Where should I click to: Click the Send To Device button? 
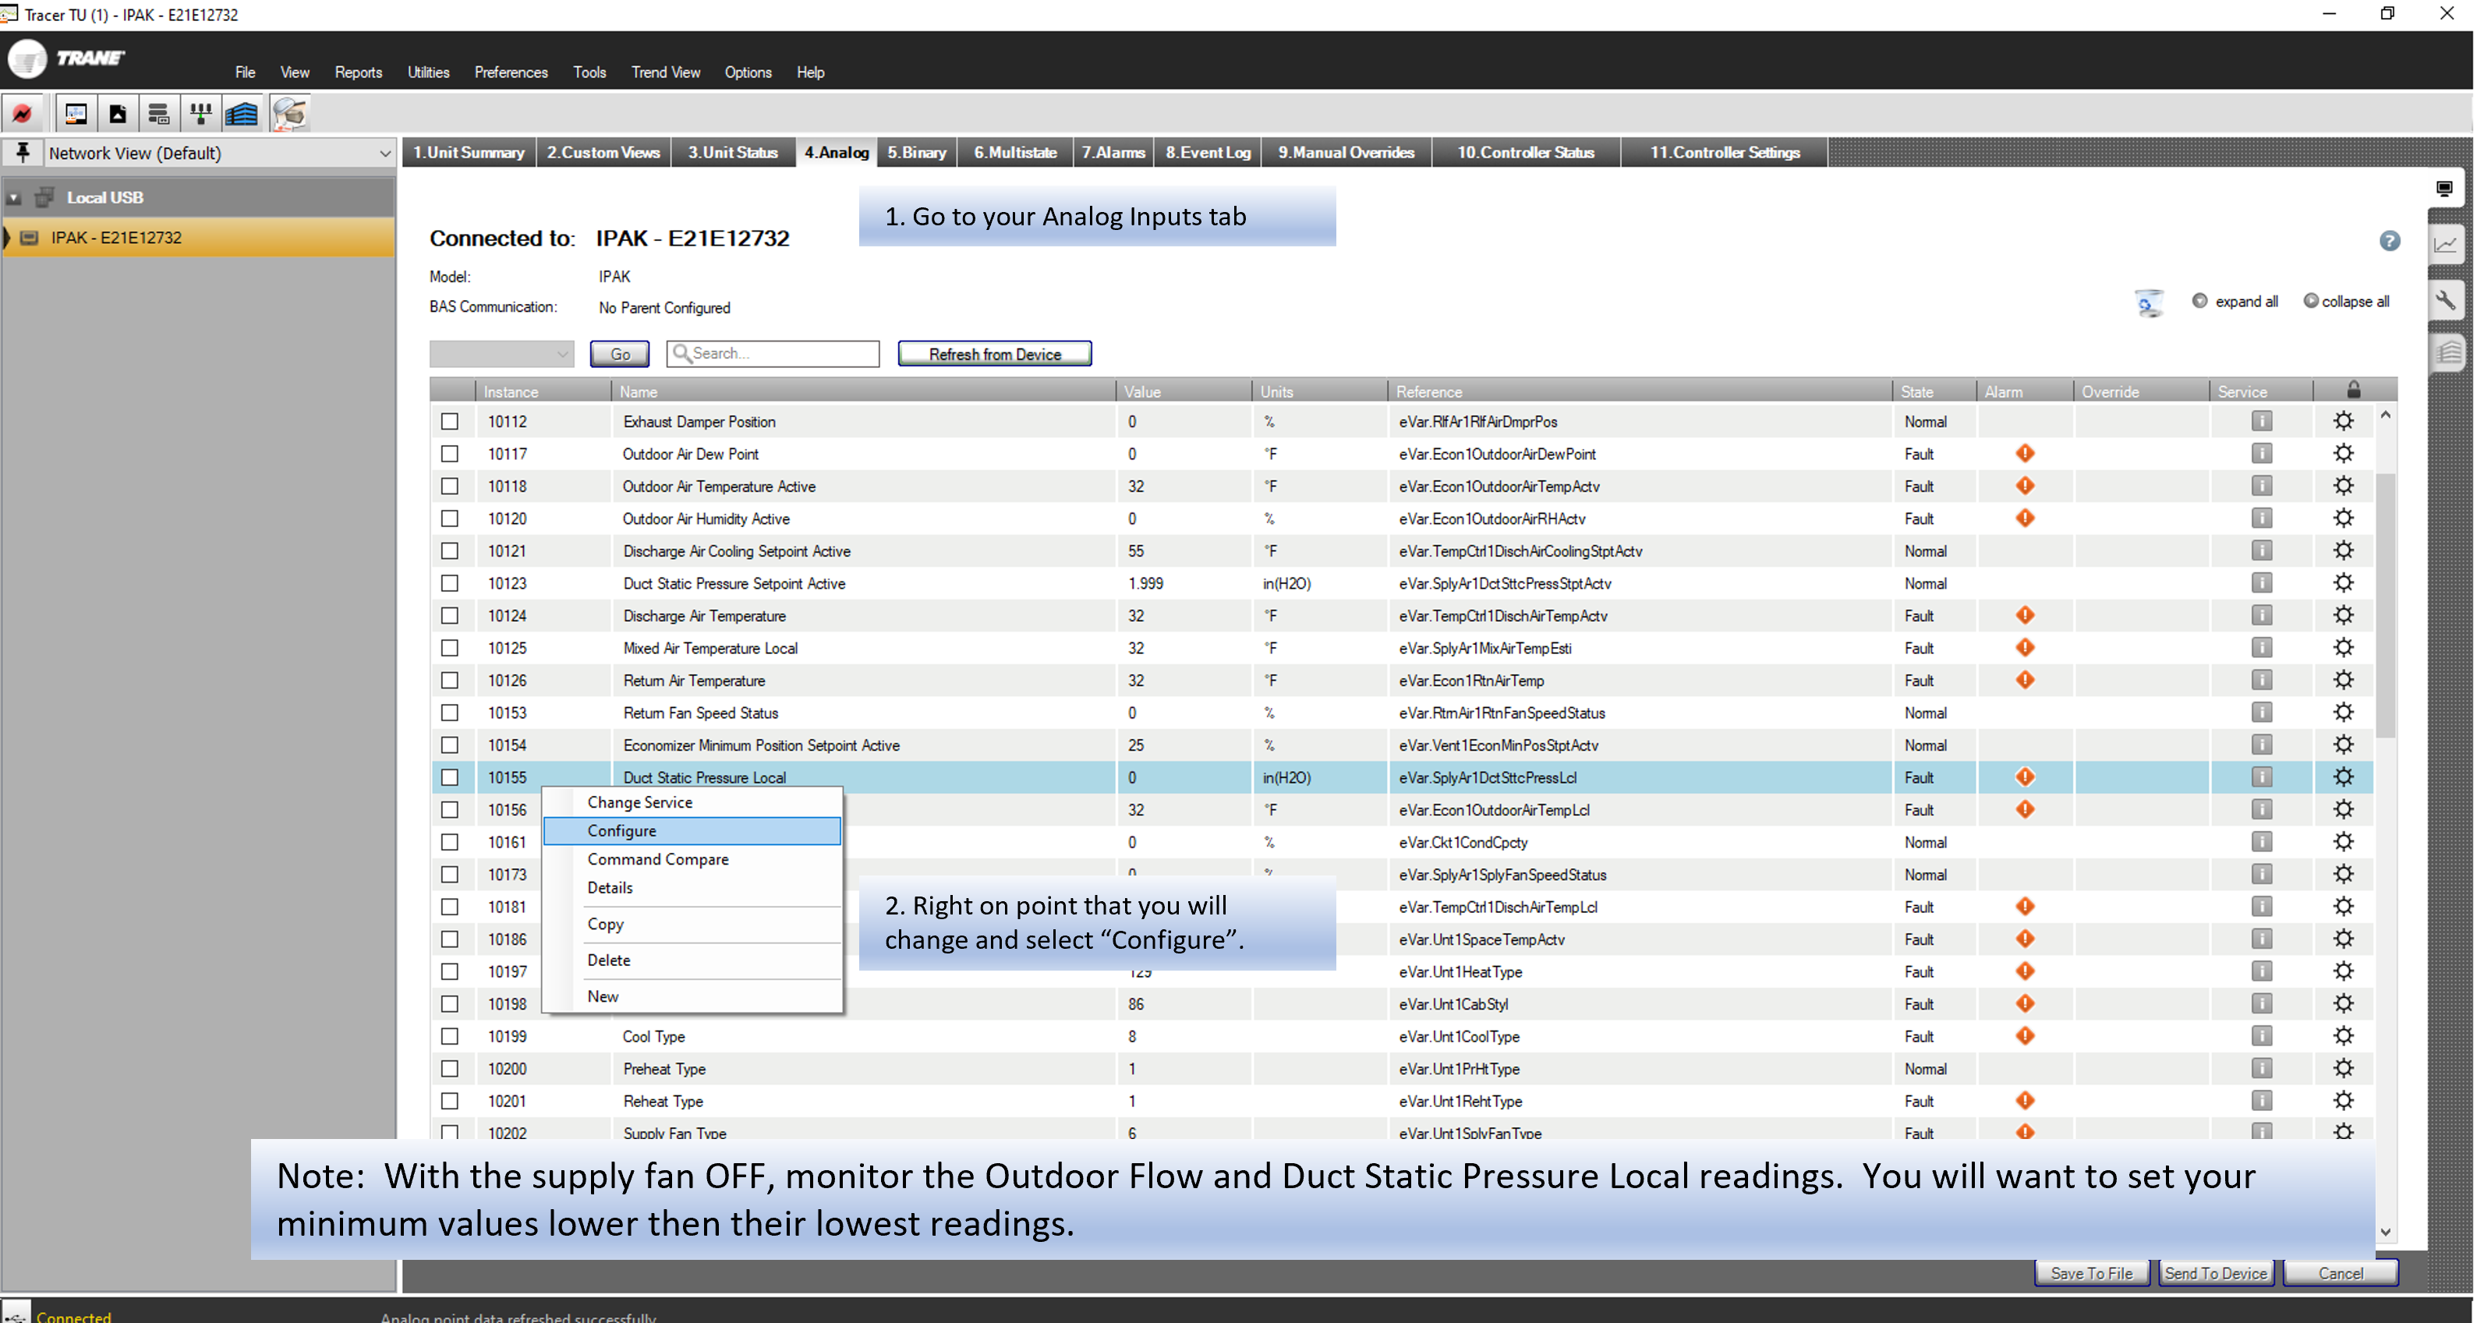click(2216, 1272)
